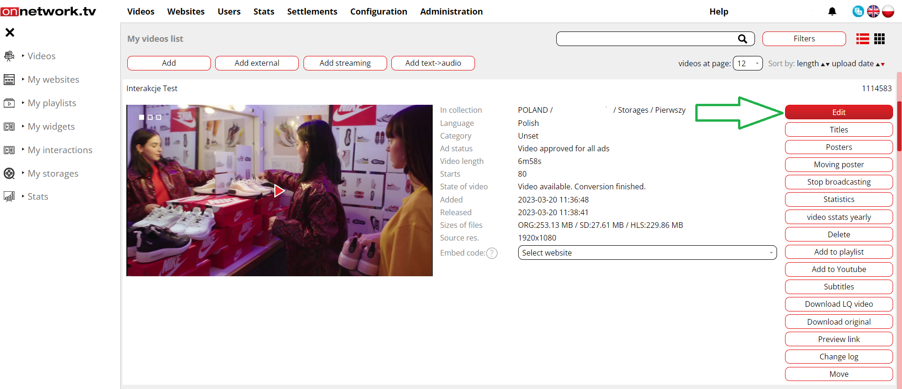Switch language to English flag

[873, 11]
